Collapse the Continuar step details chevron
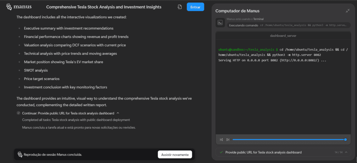Viewport: 357px width, 163px height. click(118, 113)
